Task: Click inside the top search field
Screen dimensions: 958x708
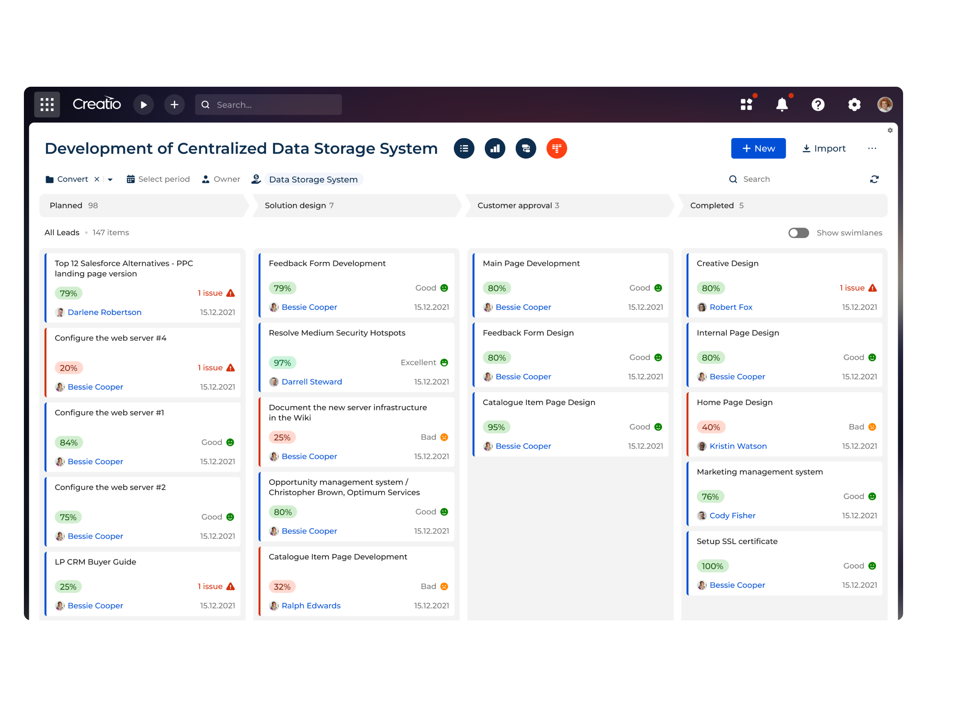Action: click(268, 104)
